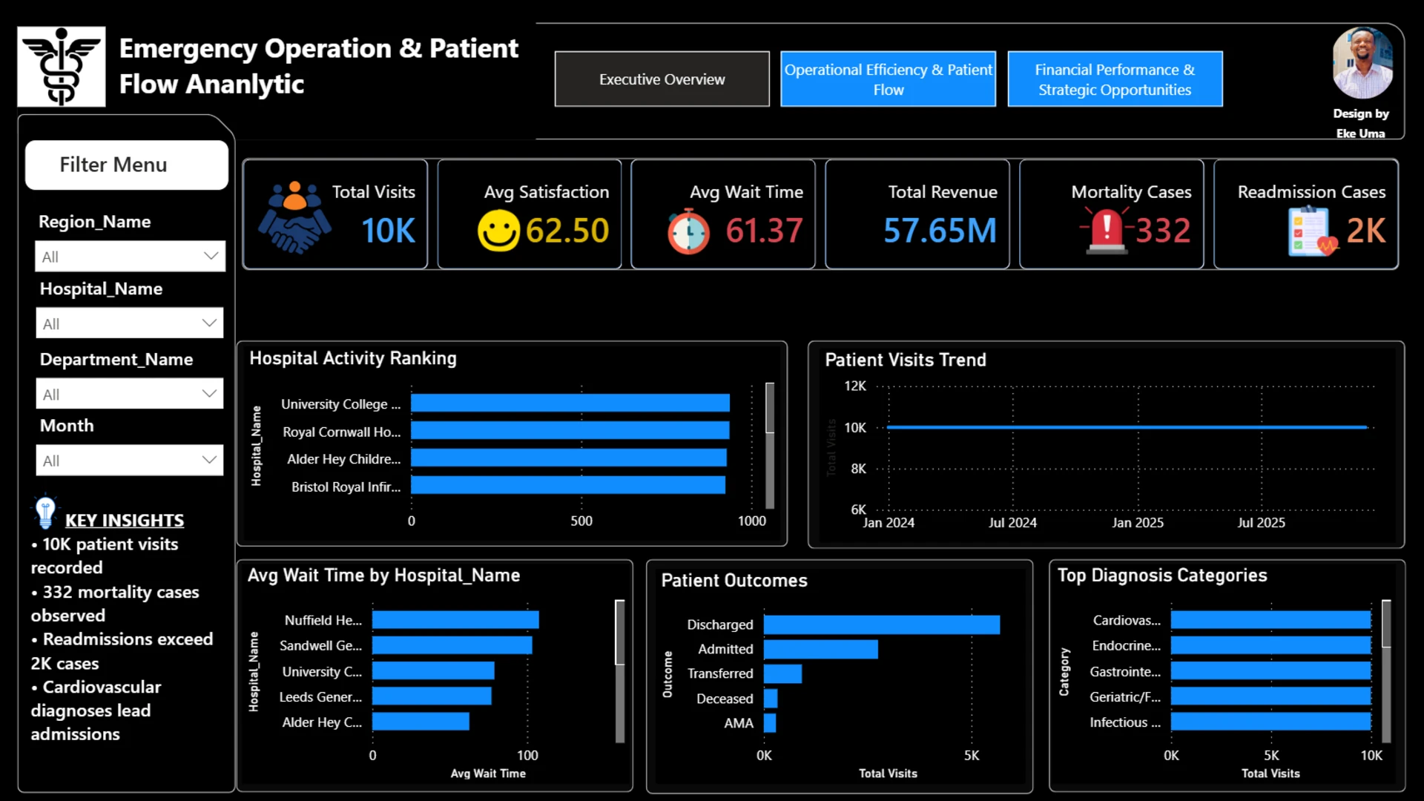Click the red alarm siren Mortality icon
The image size is (1424, 801).
pos(1107,231)
